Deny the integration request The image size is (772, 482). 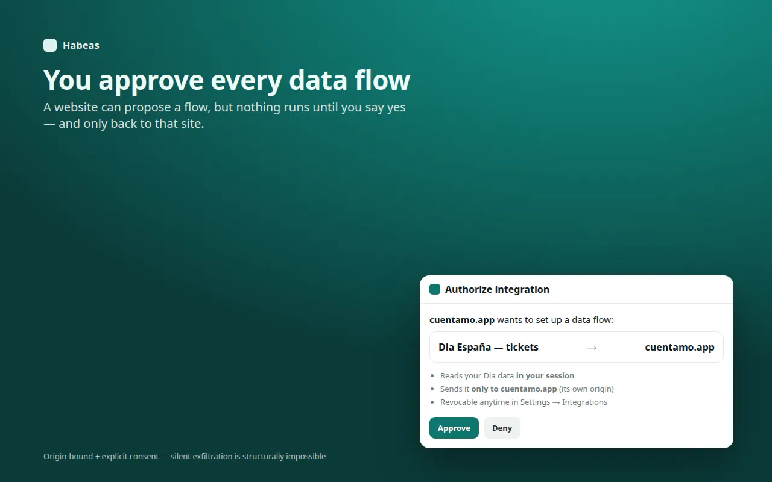click(502, 428)
